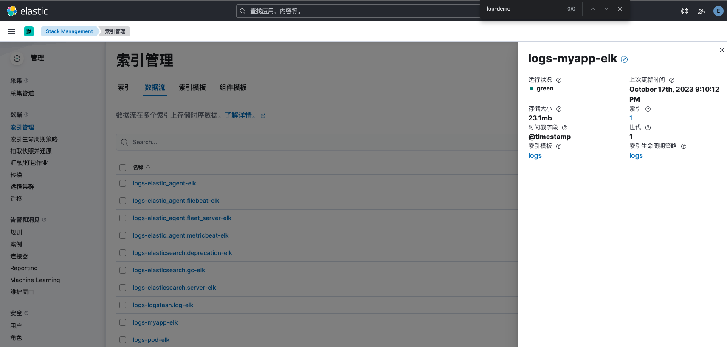727x347 pixels.
Task: Go to previous find match
Action: click(x=593, y=9)
